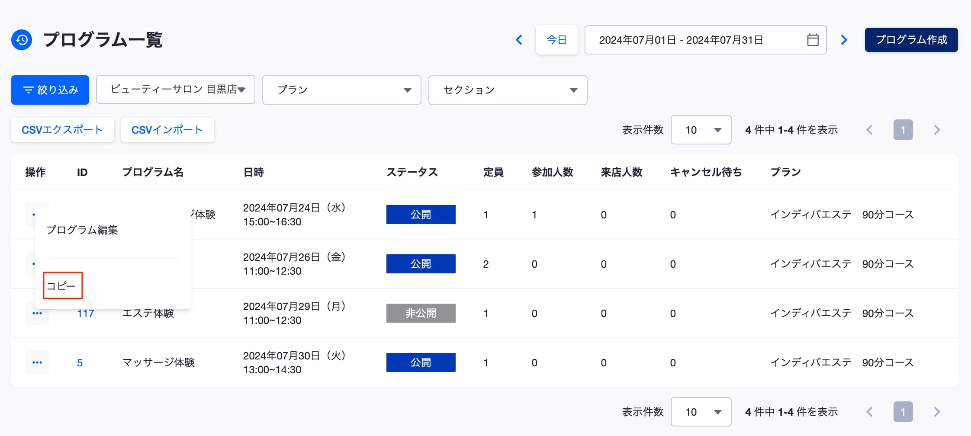Viewport: 971px width, 436px height.
Task: Click the history clock icon beside プログラム一覧
Action: click(x=22, y=40)
